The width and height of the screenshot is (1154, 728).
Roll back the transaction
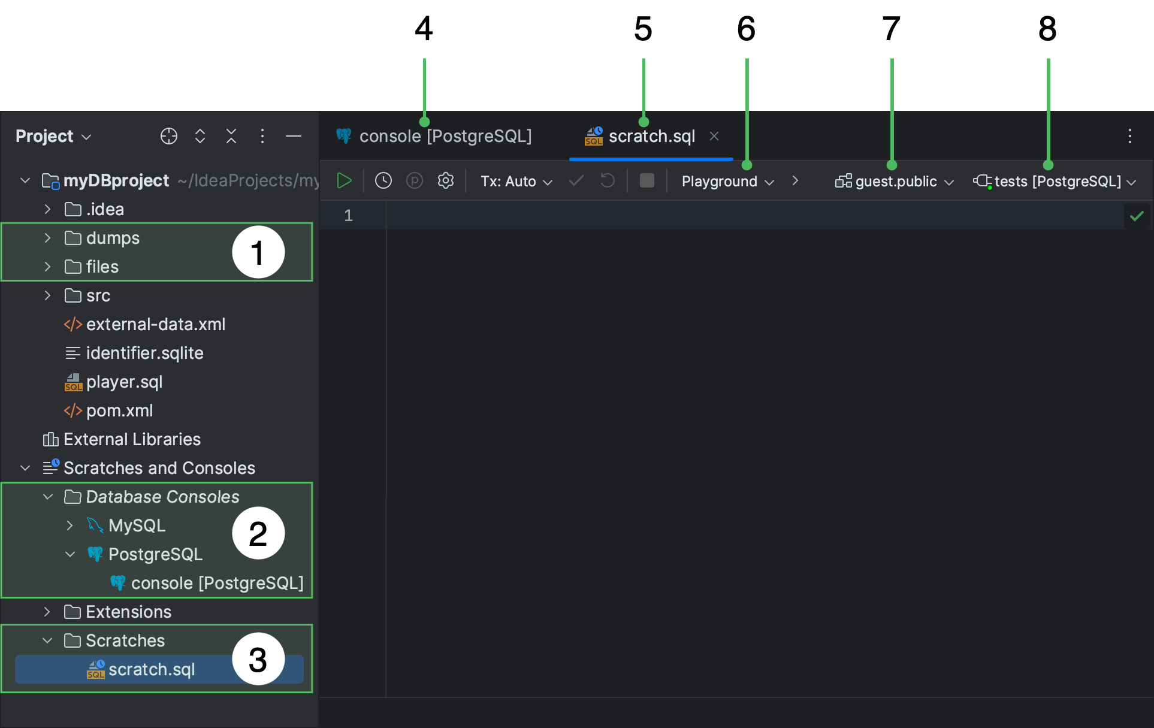click(607, 180)
